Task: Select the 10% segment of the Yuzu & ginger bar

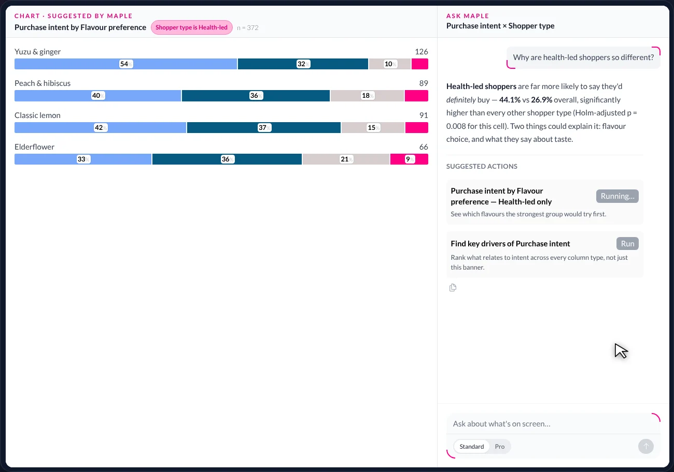Action: click(390, 64)
